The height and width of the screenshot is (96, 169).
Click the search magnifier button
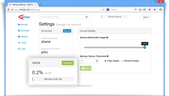click(87, 17)
